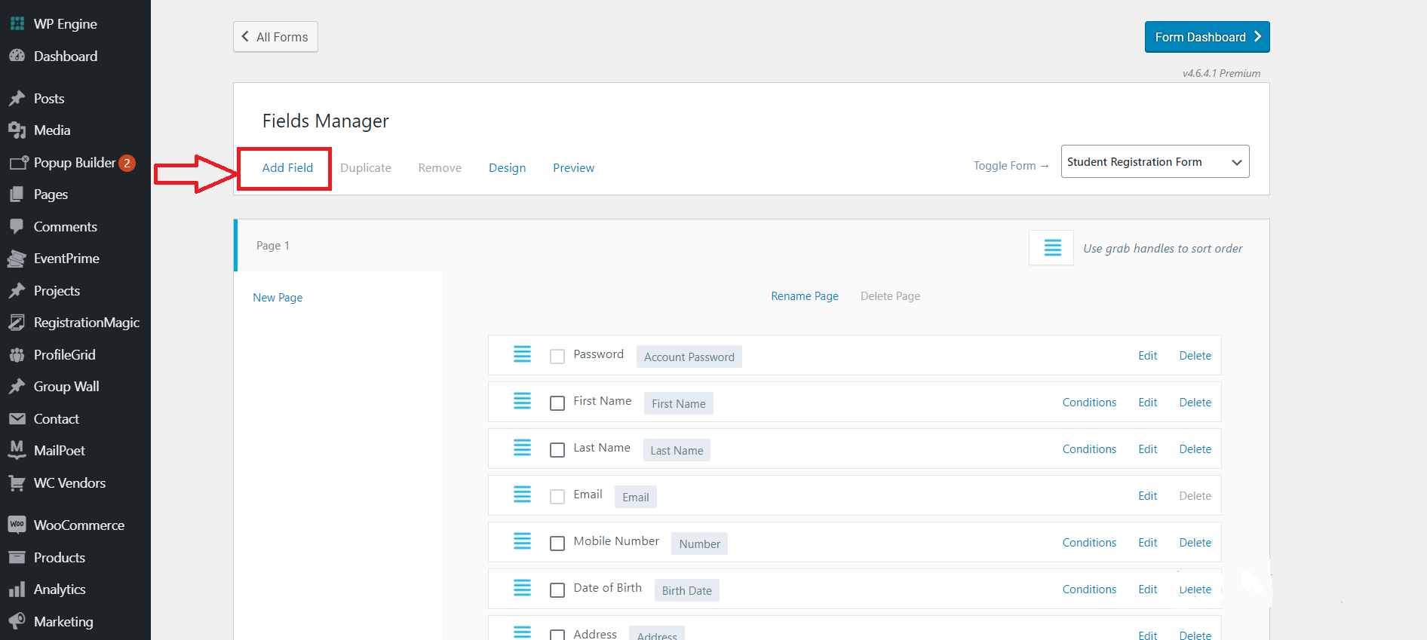Click the Mobile Number row grab handle
The width and height of the screenshot is (1427, 640).
(522, 541)
